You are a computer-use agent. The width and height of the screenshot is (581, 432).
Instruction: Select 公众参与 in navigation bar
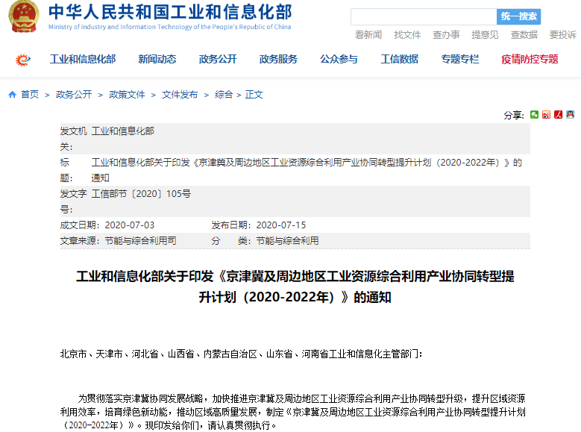point(339,60)
